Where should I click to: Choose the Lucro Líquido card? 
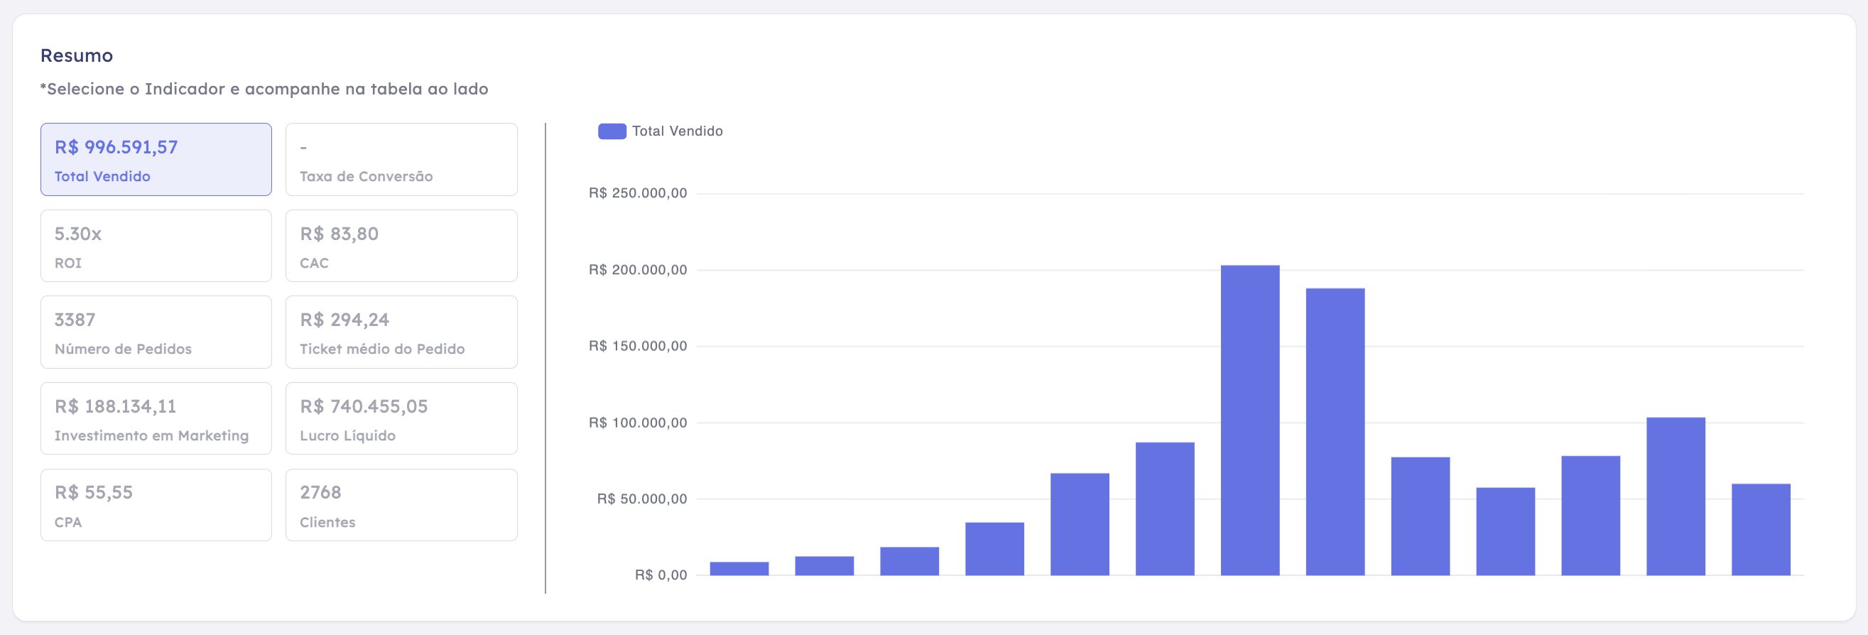(x=401, y=418)
